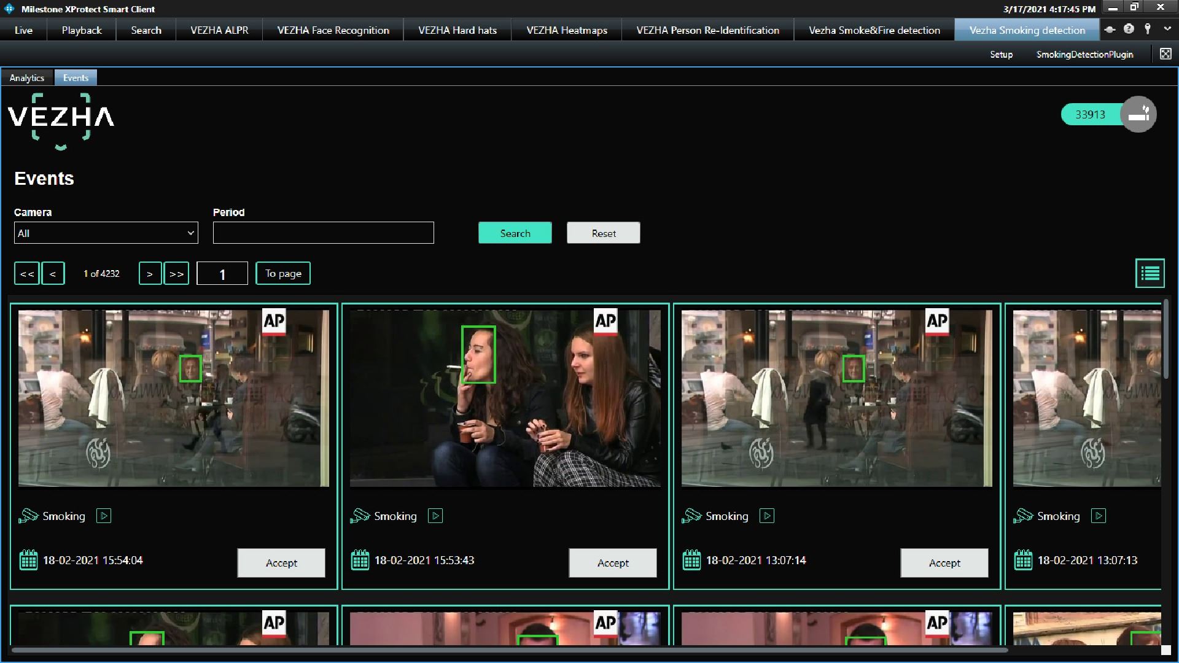Viewport: 1179px width, 663px height.
Task: Click the Milestone XProtect app icon in title bar
Action: 9,9
